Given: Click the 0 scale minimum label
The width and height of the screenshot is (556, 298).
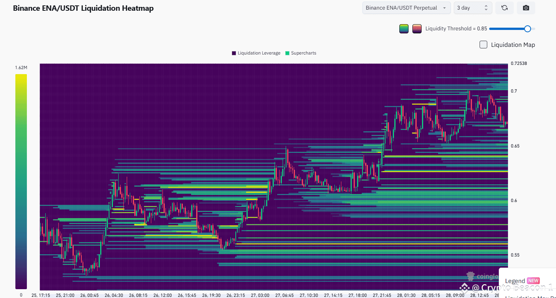Looking at the screenshot, I should [x=21, y=295].
